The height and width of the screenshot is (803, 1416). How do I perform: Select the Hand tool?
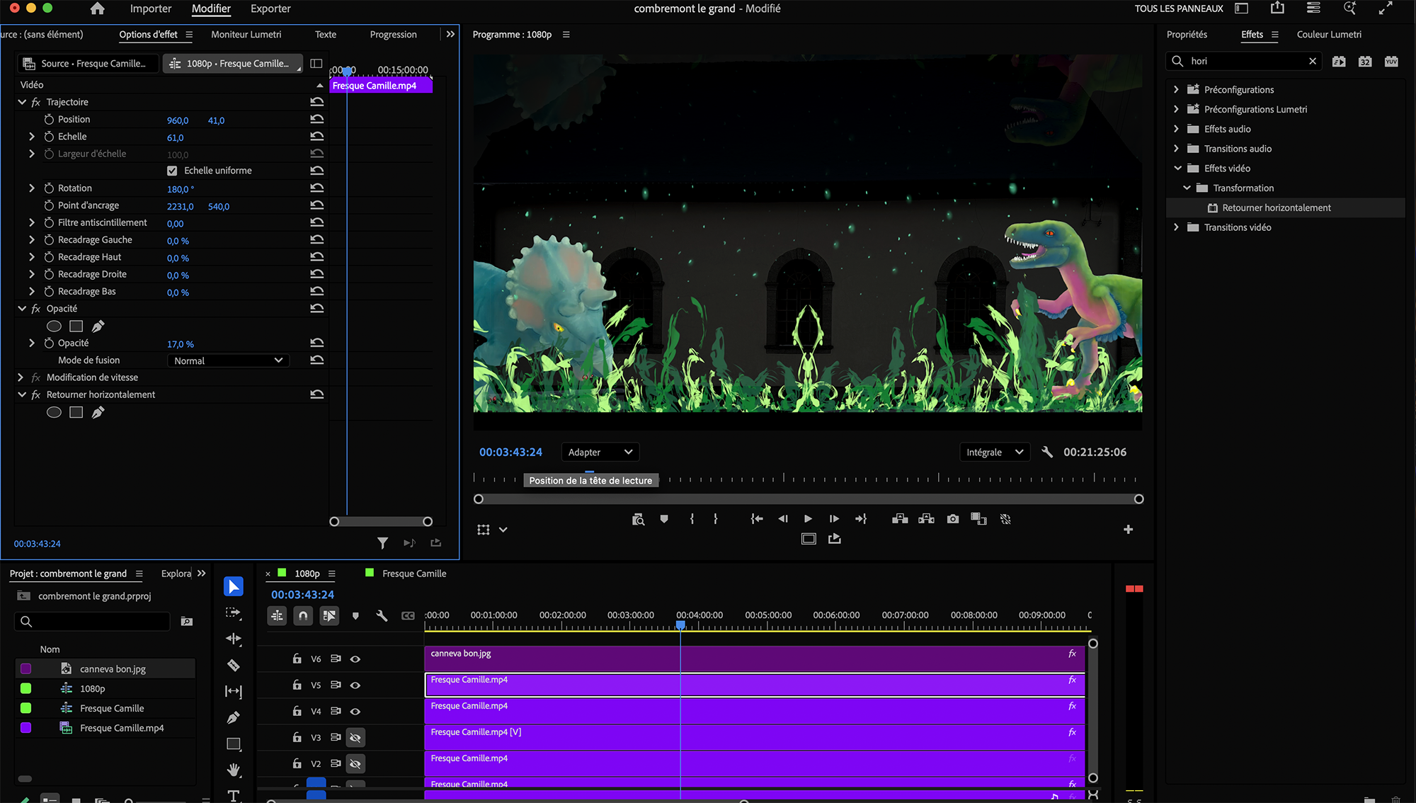click(233, 770)
